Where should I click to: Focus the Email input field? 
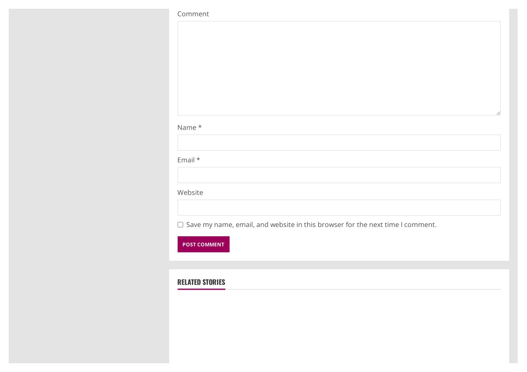[x=339, y=175]
